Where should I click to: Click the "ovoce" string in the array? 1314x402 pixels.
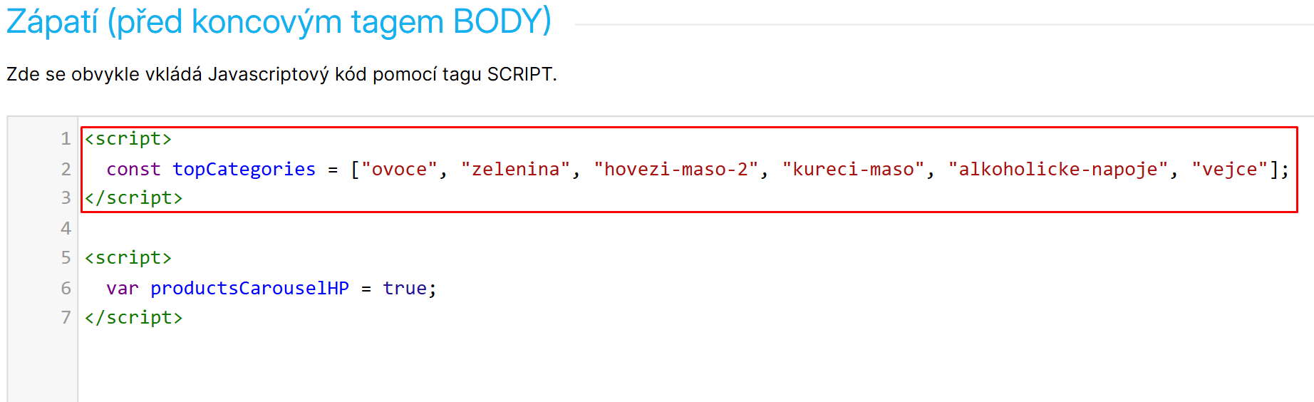(399, 169)
